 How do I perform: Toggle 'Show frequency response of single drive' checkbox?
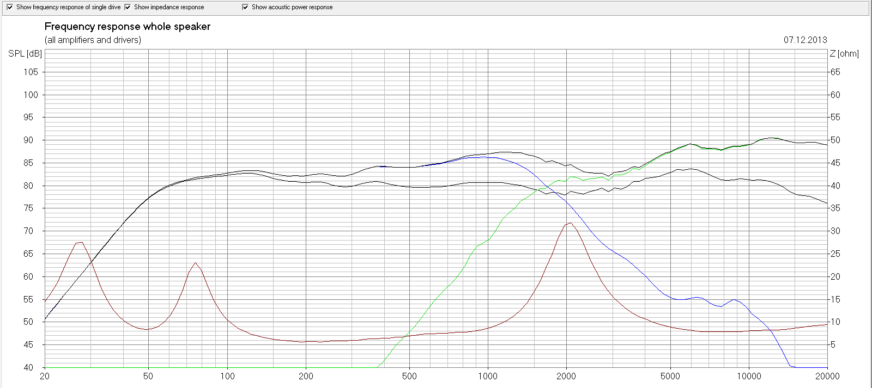click(9, 7)
